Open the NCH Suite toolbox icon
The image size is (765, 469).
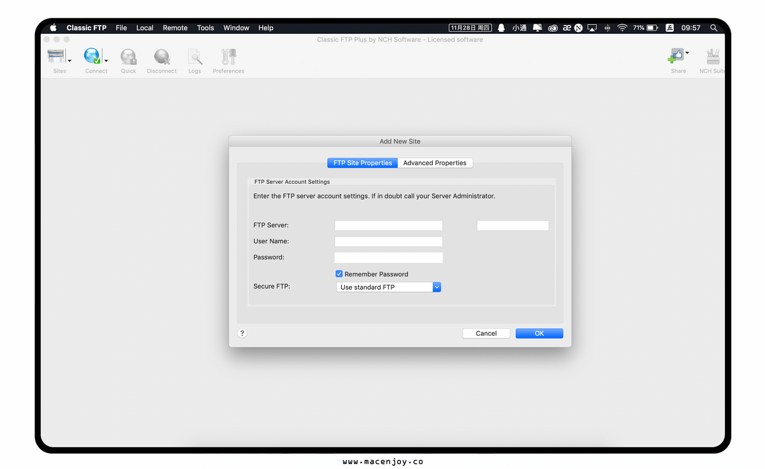pos(713,56)
